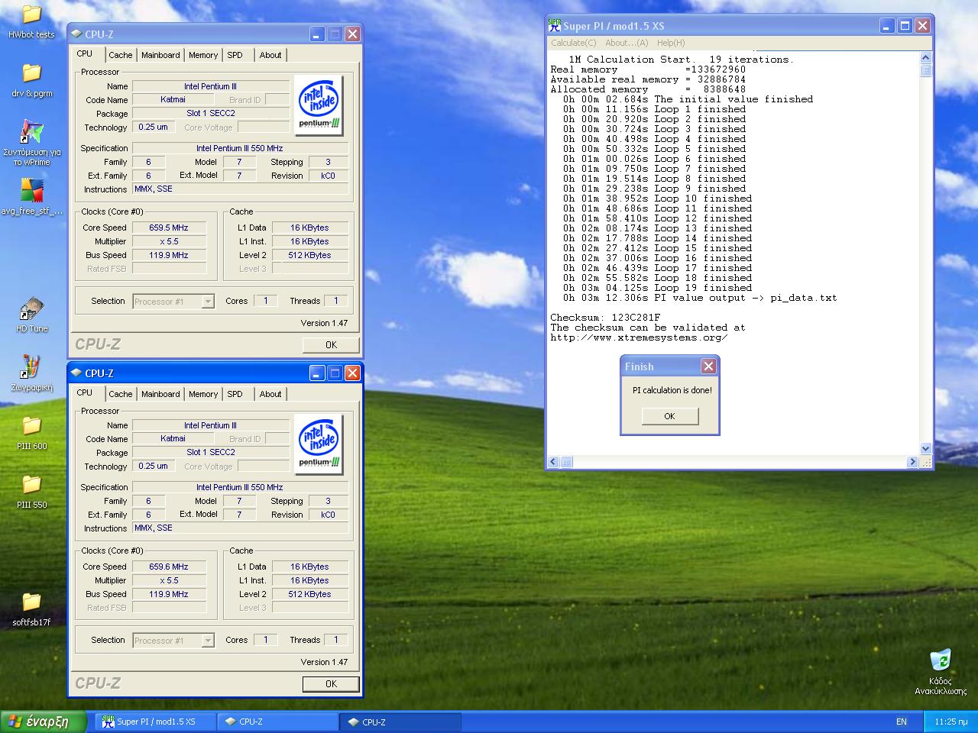The width and height of the screenshot is (978, 733).
Task: Switch to Memory tab in upper CPU-Z
Action: (x=203, y=55)
